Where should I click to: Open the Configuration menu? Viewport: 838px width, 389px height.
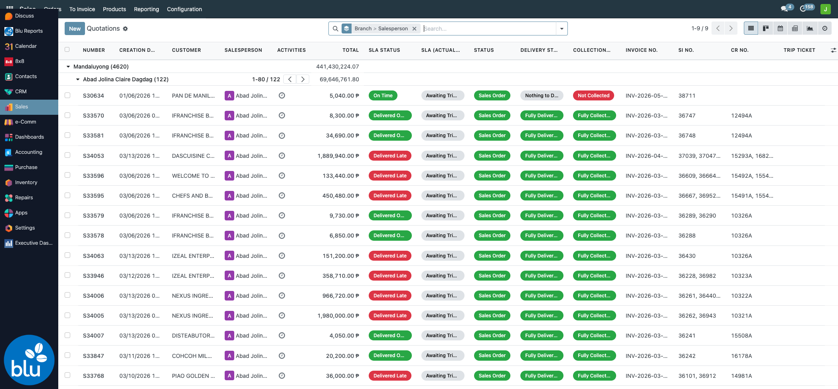click(184, 9)
